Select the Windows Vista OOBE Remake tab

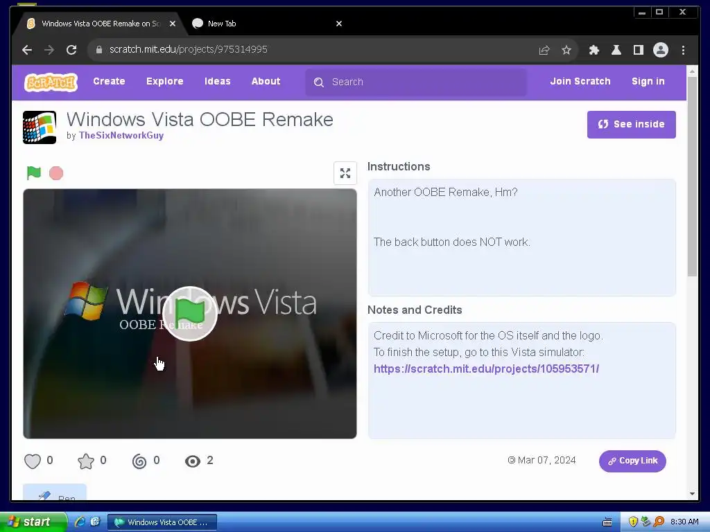(x=101, y=24)
